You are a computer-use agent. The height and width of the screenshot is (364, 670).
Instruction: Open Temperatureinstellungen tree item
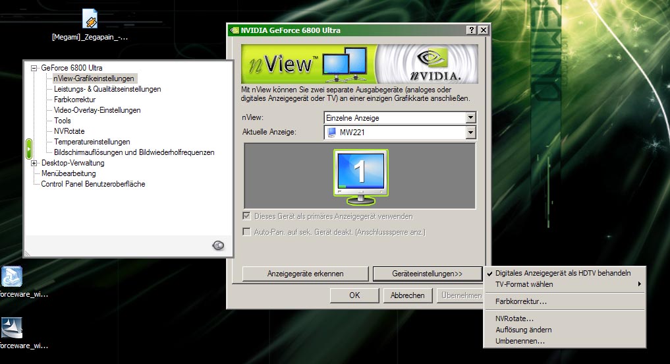92,142
